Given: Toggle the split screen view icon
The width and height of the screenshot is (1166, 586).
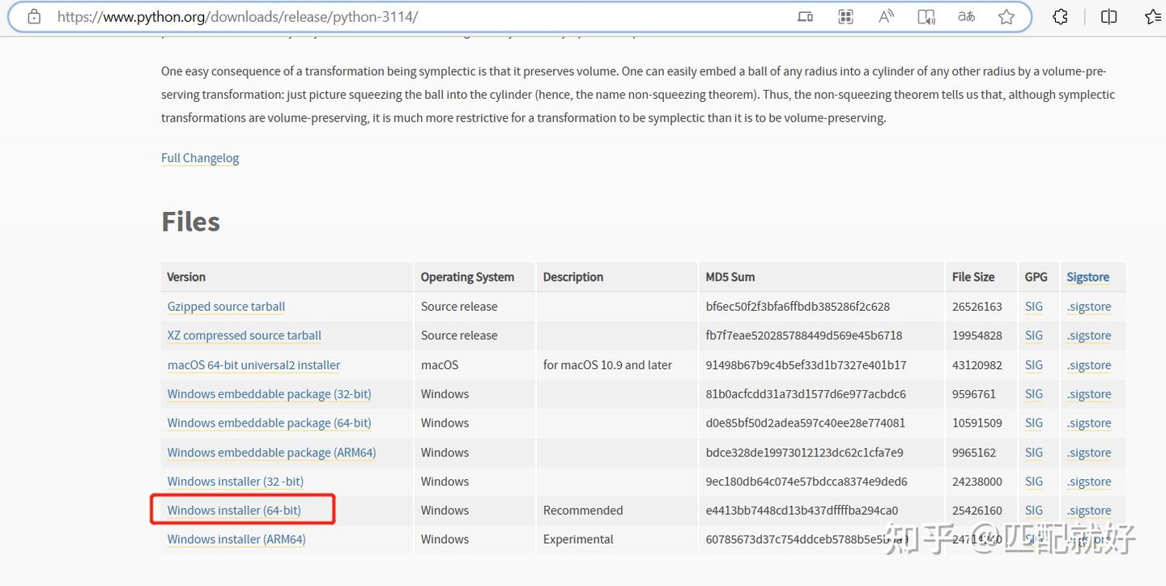Looking at the screenshot, I should click(1109, 16).
